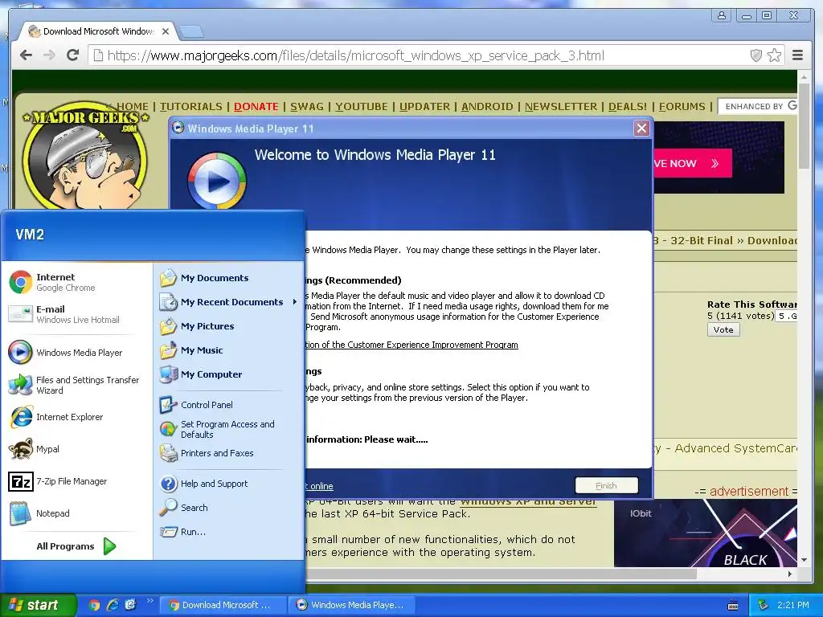Screen dimensions: 823x617
Task: Open a new Chrome tab
Action: click(x=191, y=32)
